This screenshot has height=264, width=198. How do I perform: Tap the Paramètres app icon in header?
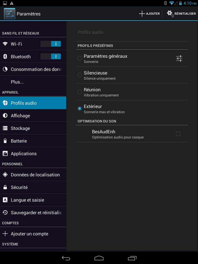tap(10, 14)
